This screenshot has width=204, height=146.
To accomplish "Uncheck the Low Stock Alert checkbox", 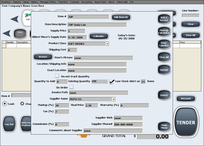I will (111, 82).
